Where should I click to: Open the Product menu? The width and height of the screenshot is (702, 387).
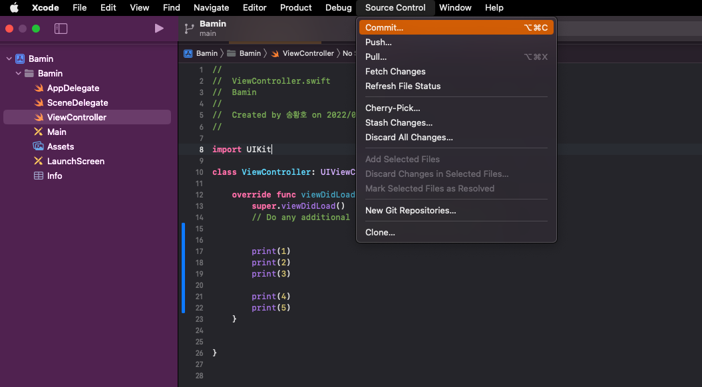pyautogui.click(x=296, y=7)
